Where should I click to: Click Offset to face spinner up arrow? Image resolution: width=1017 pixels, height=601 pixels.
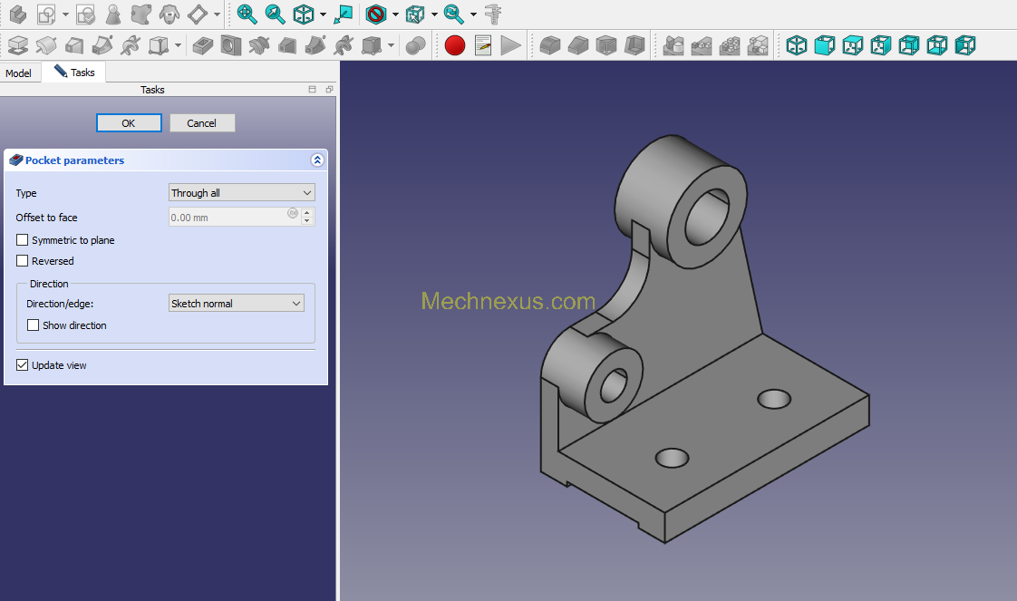tap(307, 213)
